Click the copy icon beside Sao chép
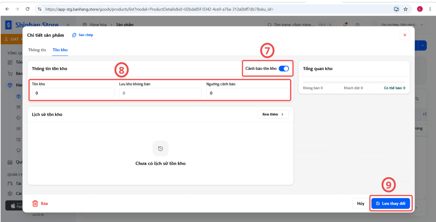436x222 pixels. coord(74,35)
